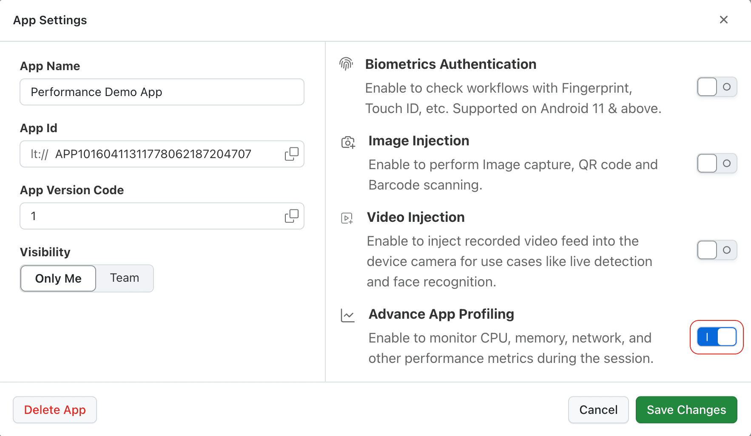This screenshot has height=436, width=751.
Task: Click the Delete App button
Action: 55,410
